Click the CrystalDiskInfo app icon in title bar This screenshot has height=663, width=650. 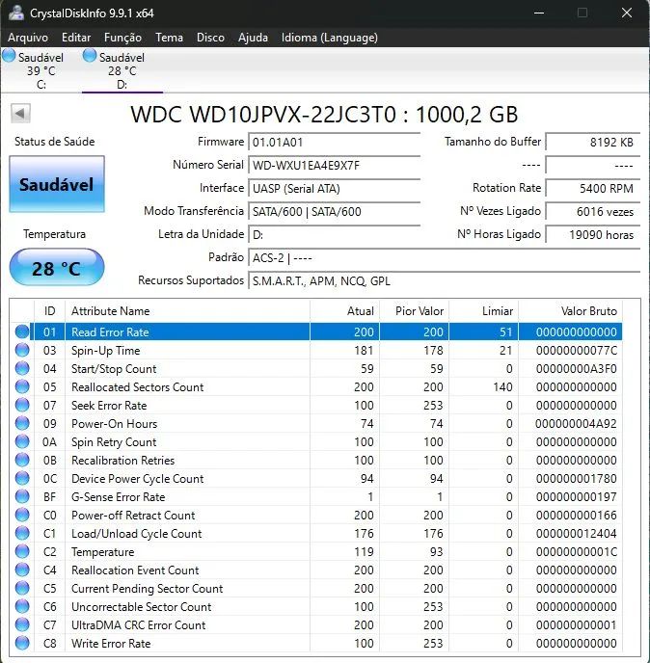tap(16, 13)
